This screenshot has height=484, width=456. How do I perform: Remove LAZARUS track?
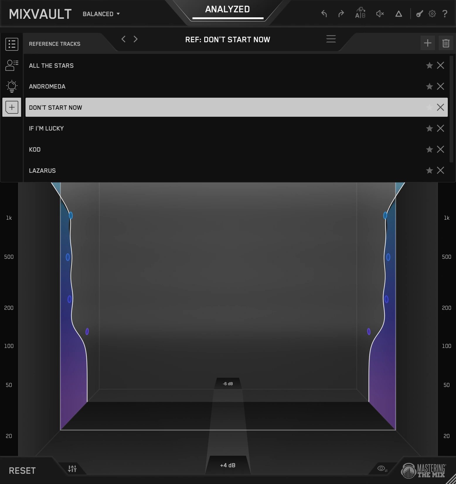(440, 170)
